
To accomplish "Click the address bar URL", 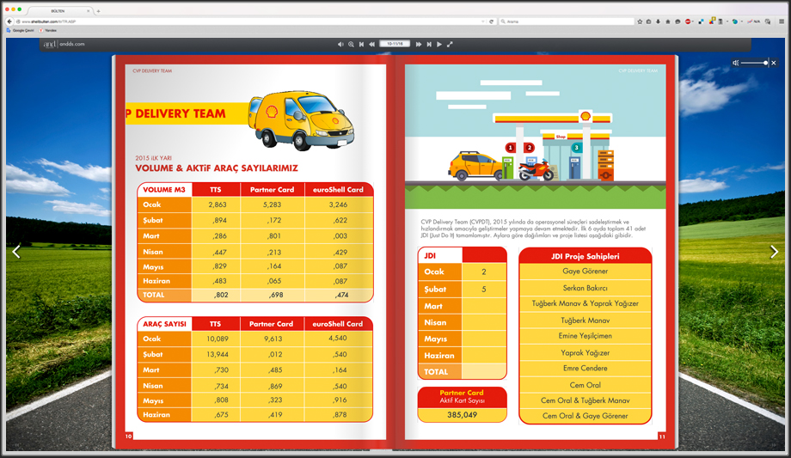I will coord(49,21).
